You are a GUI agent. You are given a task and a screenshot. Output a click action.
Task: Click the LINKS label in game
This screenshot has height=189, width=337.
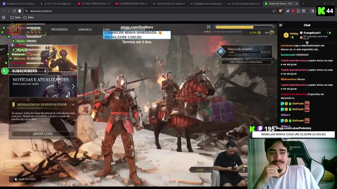200,170
